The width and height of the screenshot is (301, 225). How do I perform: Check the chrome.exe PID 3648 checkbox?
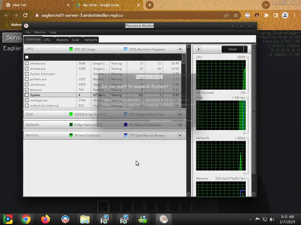(27, 63)
